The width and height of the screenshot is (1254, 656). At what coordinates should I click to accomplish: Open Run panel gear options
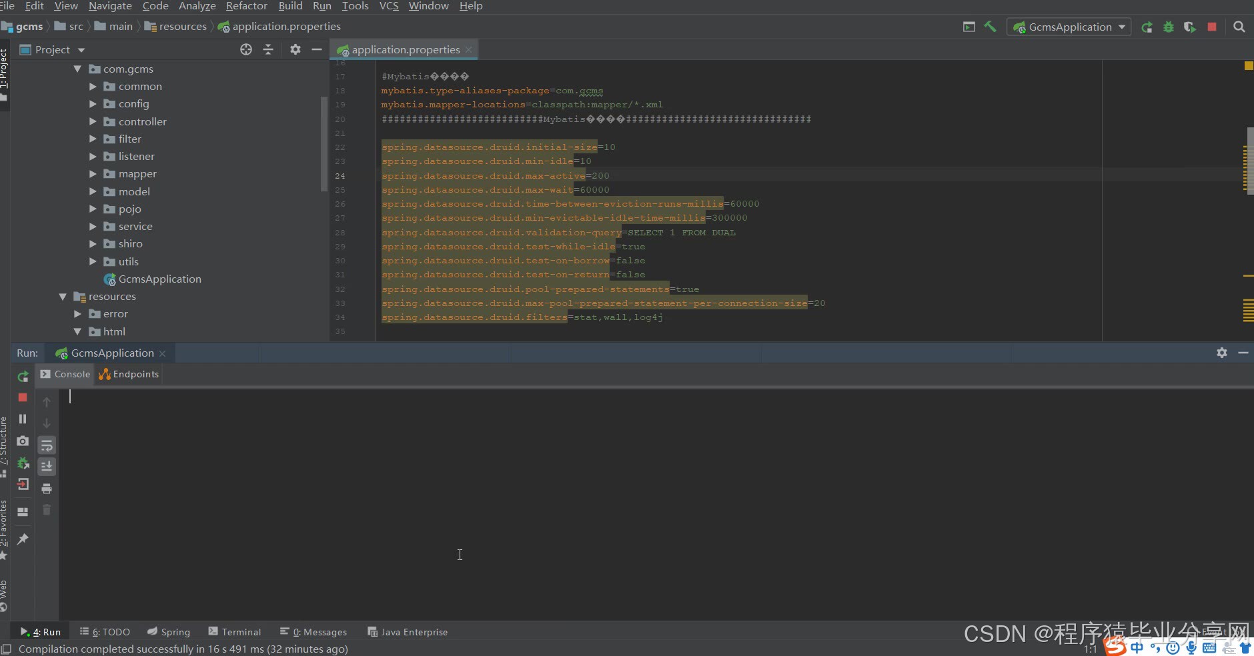click(x=1222, y=353)
